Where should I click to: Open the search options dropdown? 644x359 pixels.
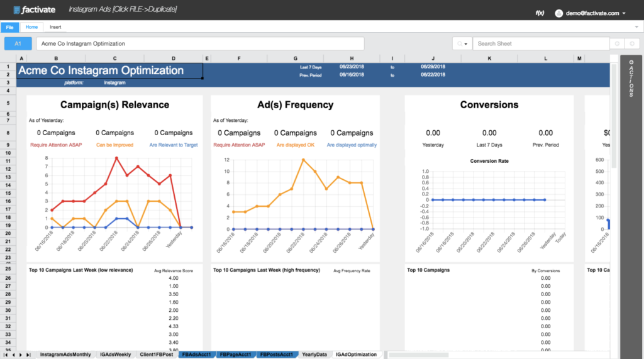[462, 43]
